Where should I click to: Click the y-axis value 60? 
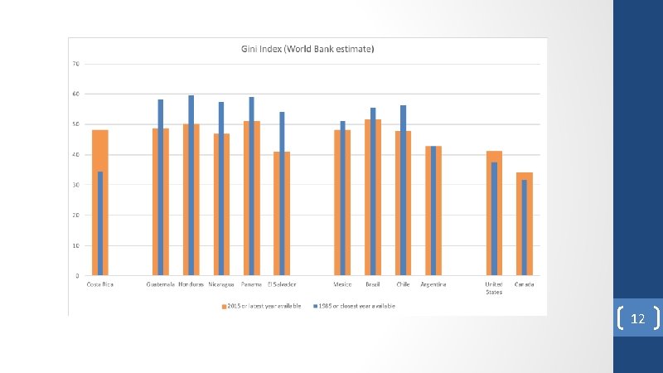pos(75,94)
